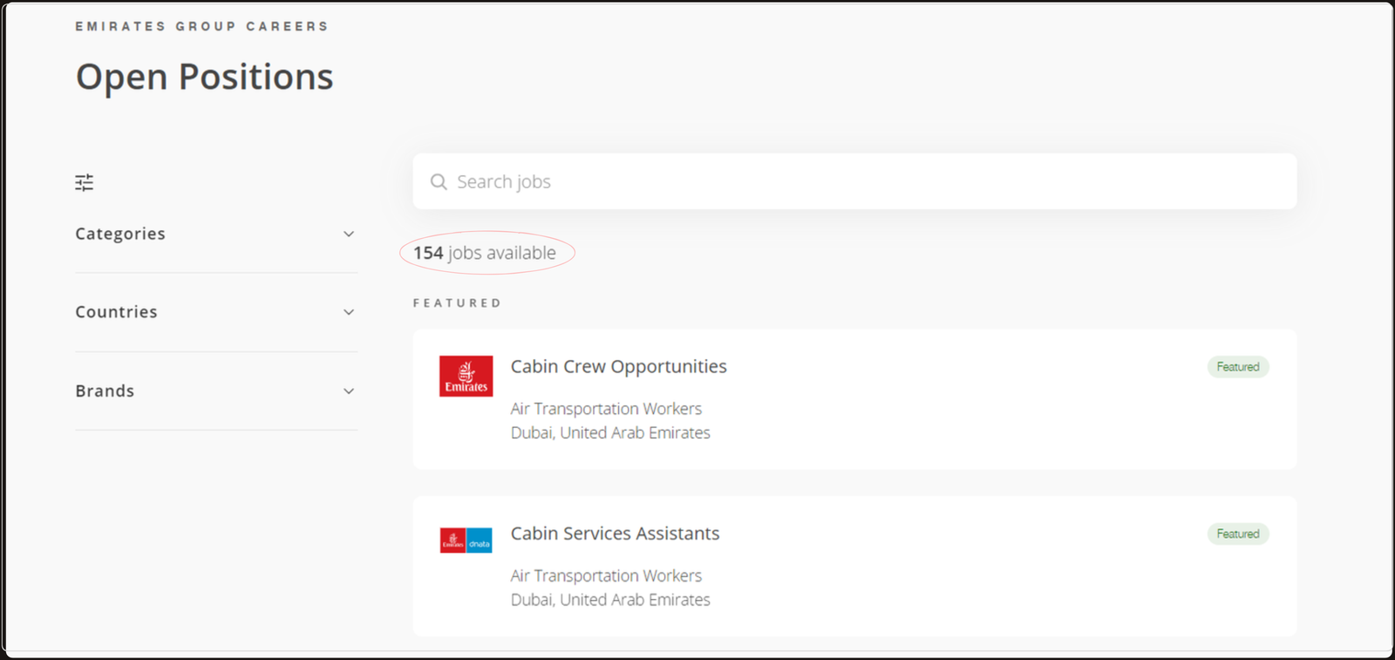Click the filter sliders icon
The width and height of the screenshot is (1395, 660).
coord(85,182)
